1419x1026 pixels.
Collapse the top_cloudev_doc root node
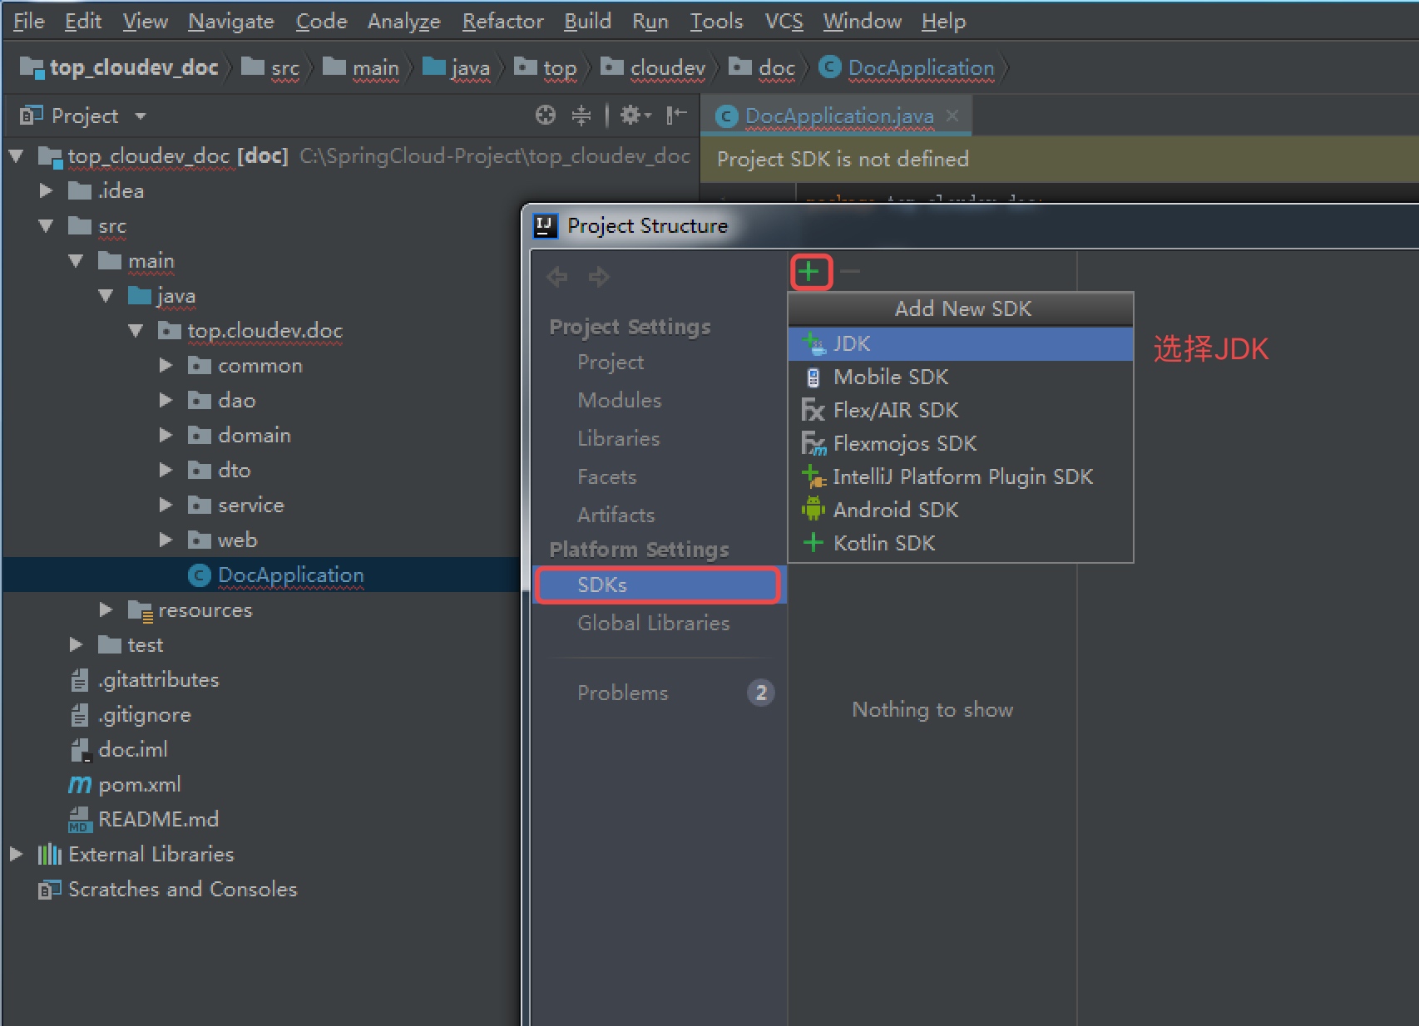coord(16,155)
